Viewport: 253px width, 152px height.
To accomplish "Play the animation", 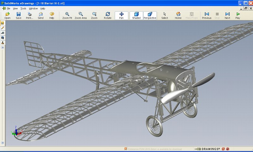I will (x=238, y=15).
